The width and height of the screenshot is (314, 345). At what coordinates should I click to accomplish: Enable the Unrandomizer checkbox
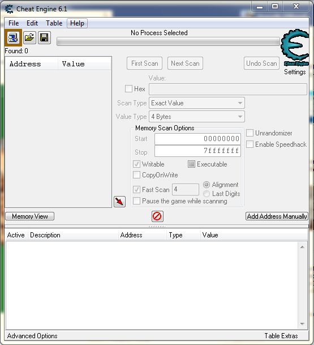coord(250,133)
